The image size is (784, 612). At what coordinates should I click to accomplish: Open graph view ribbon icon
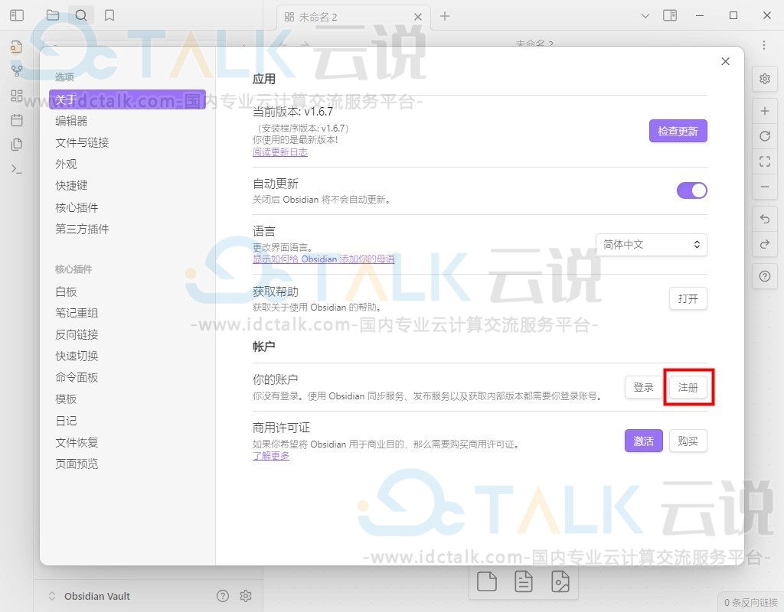click(17, 71)
